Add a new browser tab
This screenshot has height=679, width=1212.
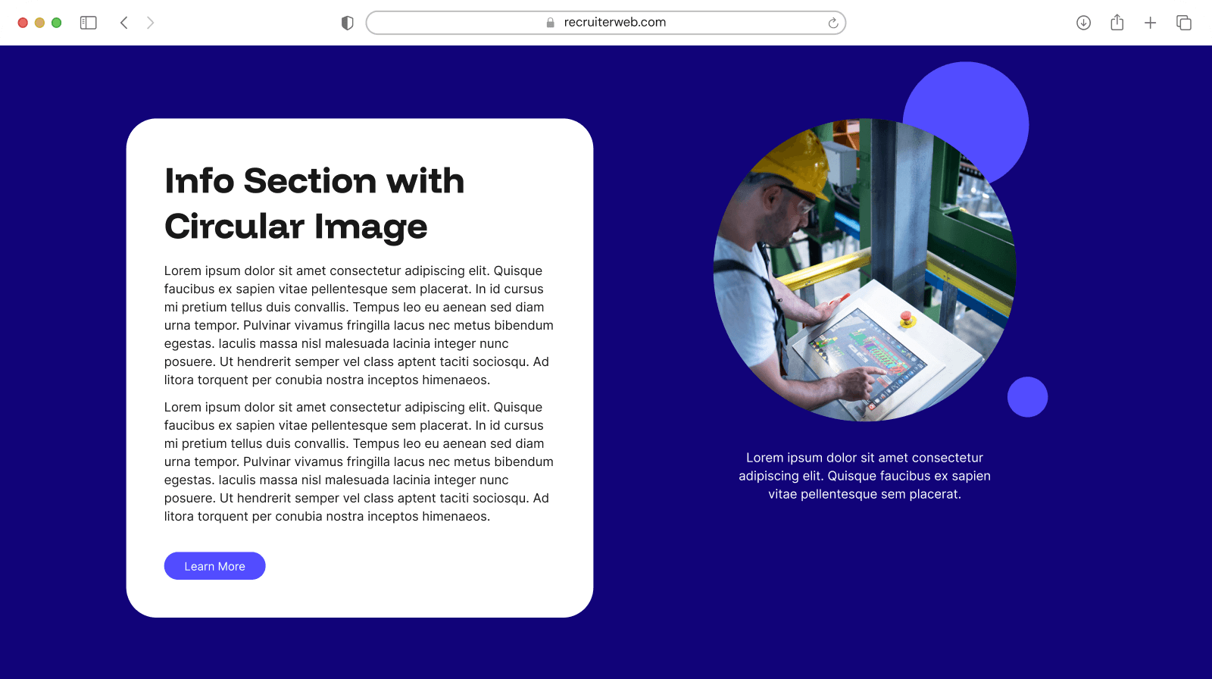1150,23
